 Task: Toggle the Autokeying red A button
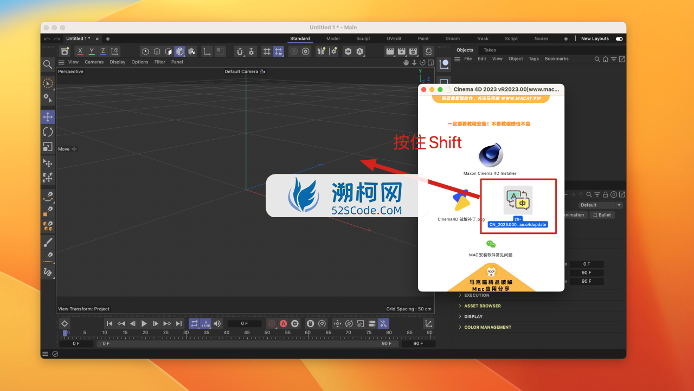click(x=284, y=323)
